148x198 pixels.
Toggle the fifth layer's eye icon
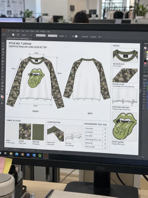(x=144, y=94)
